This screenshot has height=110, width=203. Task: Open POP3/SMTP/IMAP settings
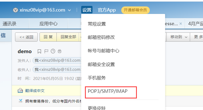point(108,91)
